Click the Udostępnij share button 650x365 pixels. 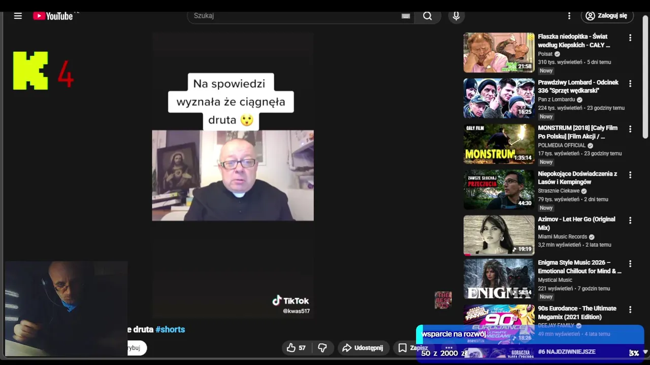363,348
